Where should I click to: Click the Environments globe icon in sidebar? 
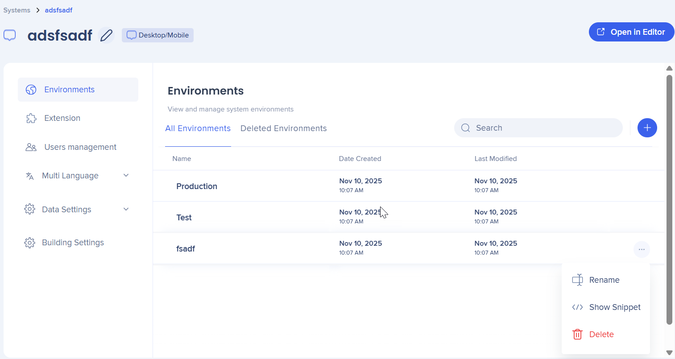pos(31,90)
